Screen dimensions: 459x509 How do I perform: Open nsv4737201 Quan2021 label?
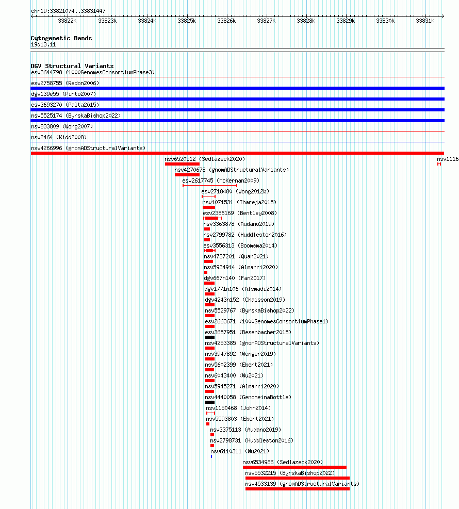pyautogui.click(x=236, y=256)
